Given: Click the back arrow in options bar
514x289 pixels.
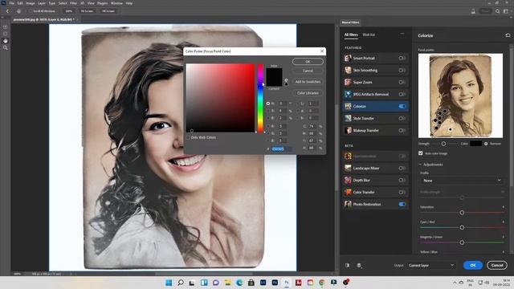Looking at the screenshot, I should tap(7, 11).
